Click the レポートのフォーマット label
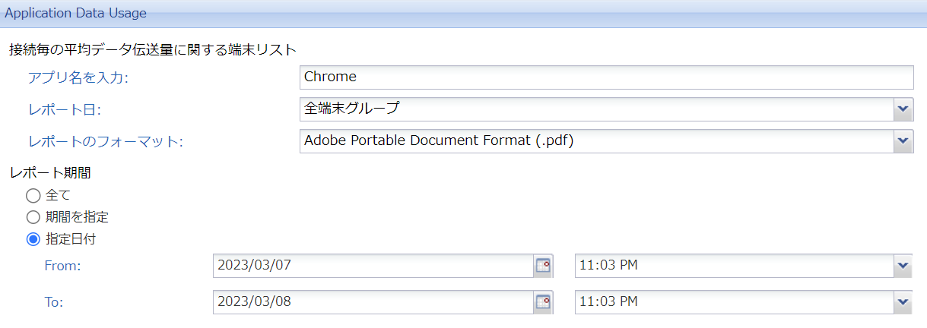The image size is (927, 328). pyautogui.click(x=106, y=142)
